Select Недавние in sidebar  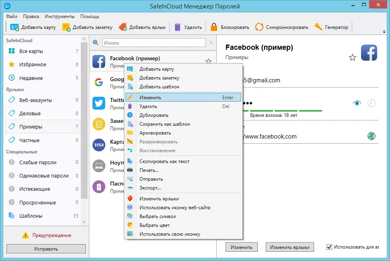[43, 78]
